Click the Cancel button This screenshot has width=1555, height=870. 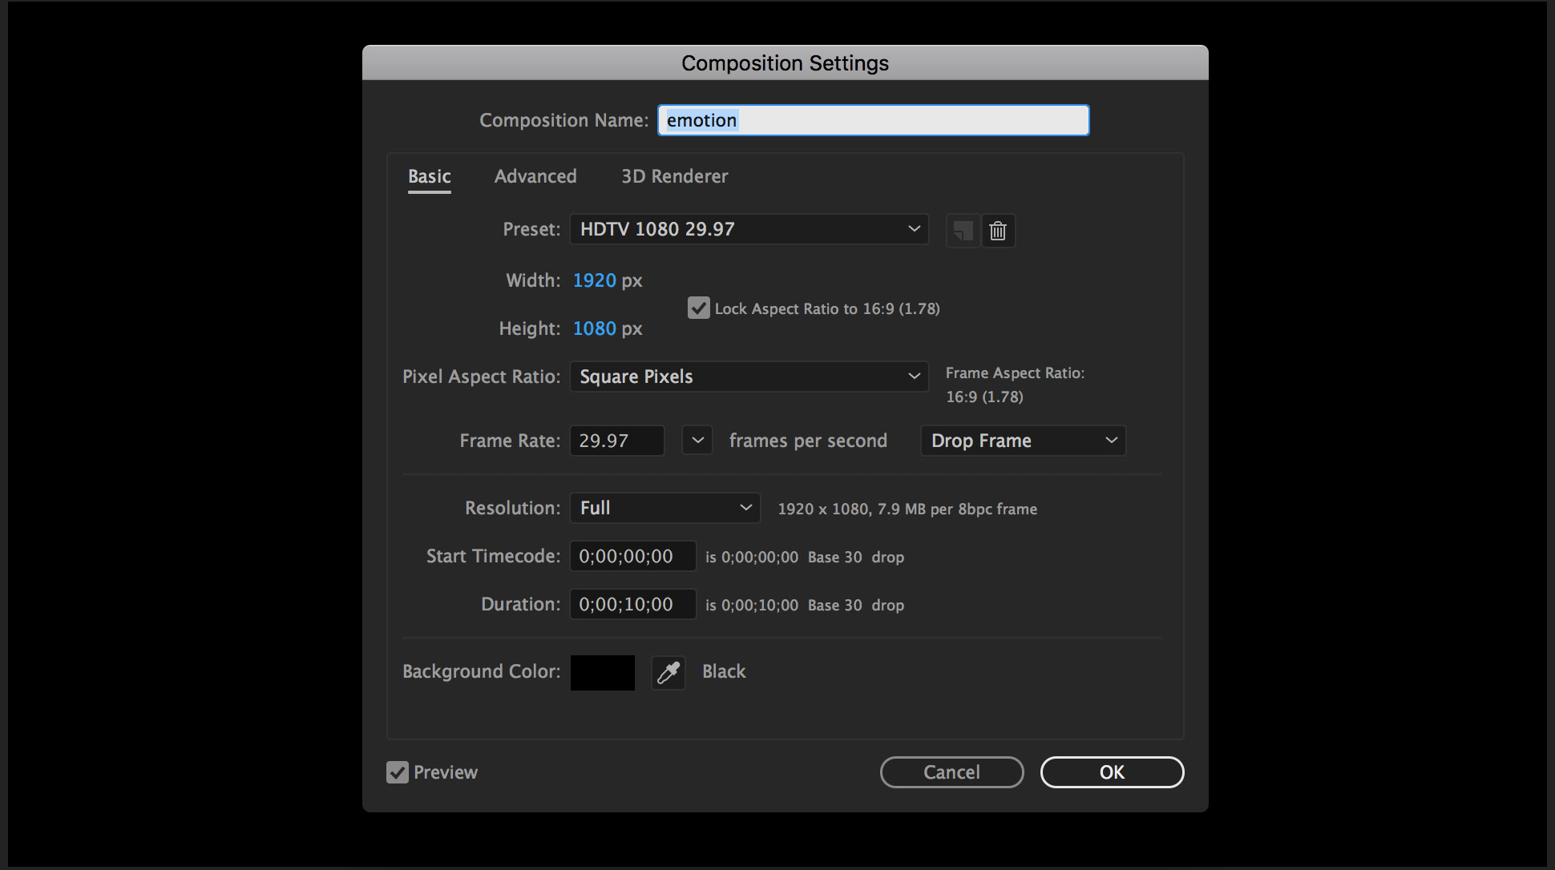coord(951,772)
